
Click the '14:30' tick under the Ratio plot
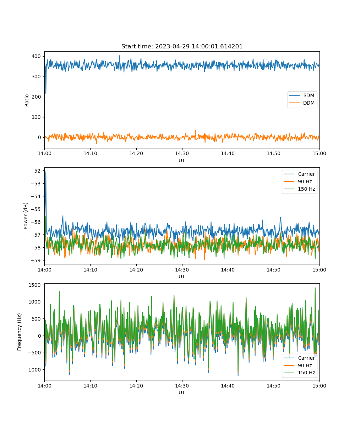182,153
